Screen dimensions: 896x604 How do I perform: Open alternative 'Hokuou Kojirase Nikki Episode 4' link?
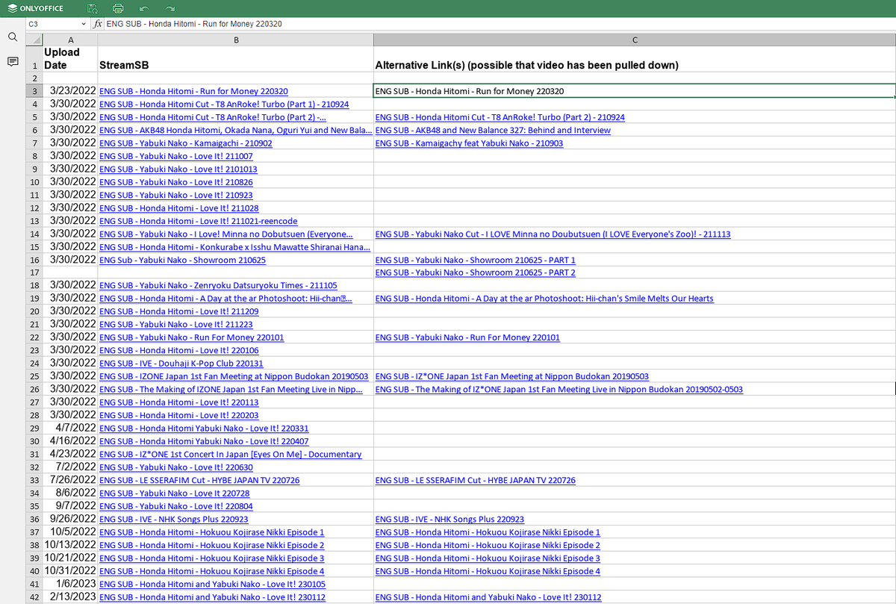click(488, 571)
